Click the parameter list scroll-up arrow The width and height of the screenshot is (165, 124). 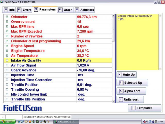[113, 16]
